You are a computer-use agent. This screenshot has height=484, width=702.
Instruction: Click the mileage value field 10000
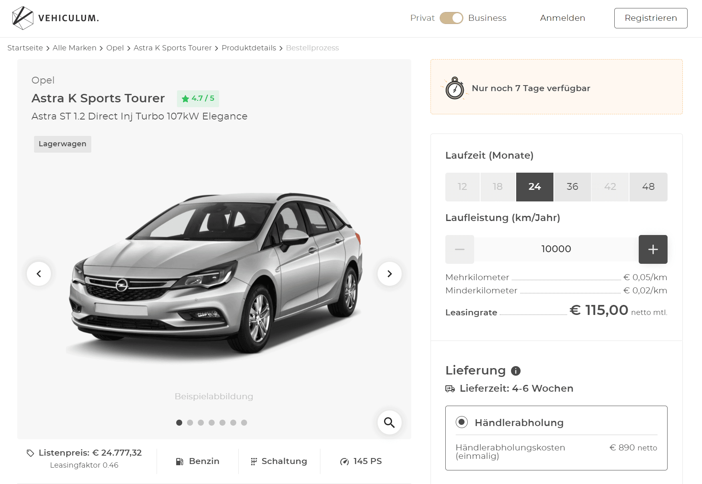coord(556,249)
